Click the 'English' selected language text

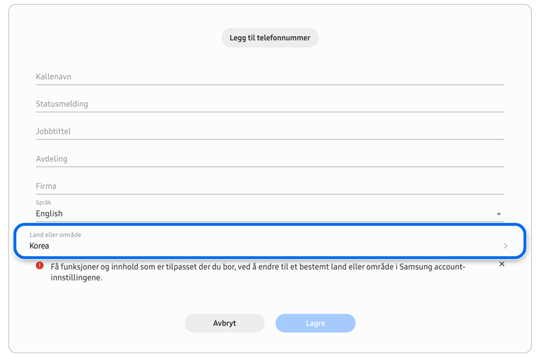point(49,214)
